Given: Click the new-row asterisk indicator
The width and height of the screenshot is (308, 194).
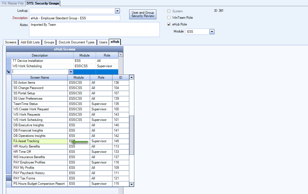Looking at the screenshot, I should 8,72.
